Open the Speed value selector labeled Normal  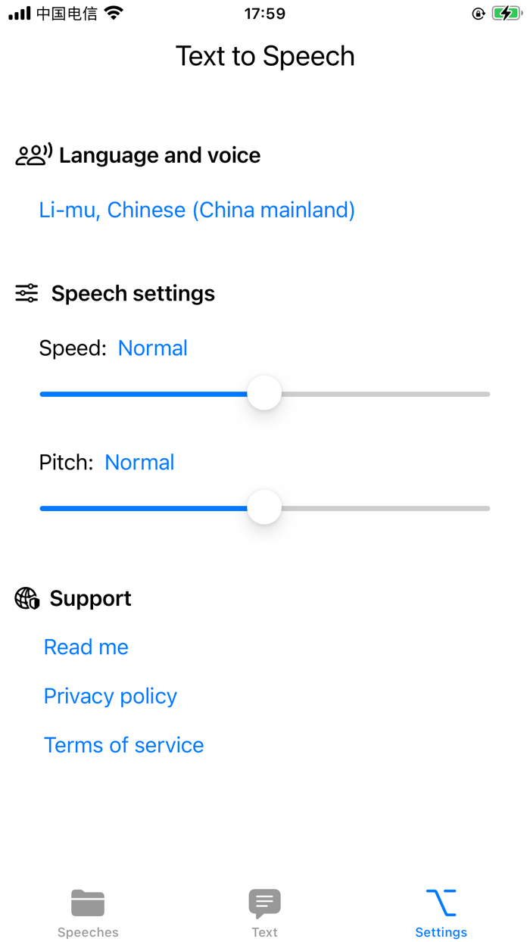point(152,348)
